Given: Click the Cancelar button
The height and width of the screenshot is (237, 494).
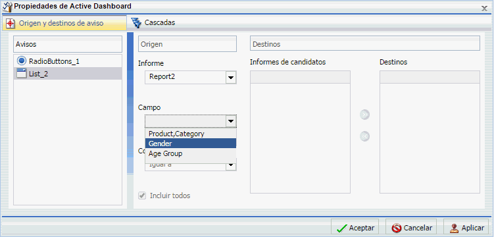Looking at the screenshot, I should pyautogui.click(x=411, y=228).
